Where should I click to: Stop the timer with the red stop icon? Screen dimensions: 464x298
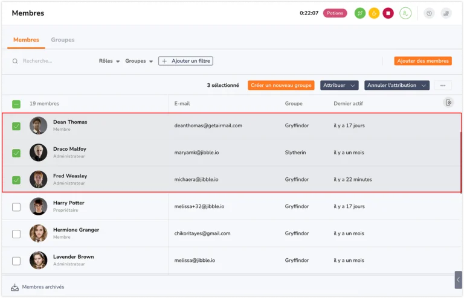tap(388, 13)
